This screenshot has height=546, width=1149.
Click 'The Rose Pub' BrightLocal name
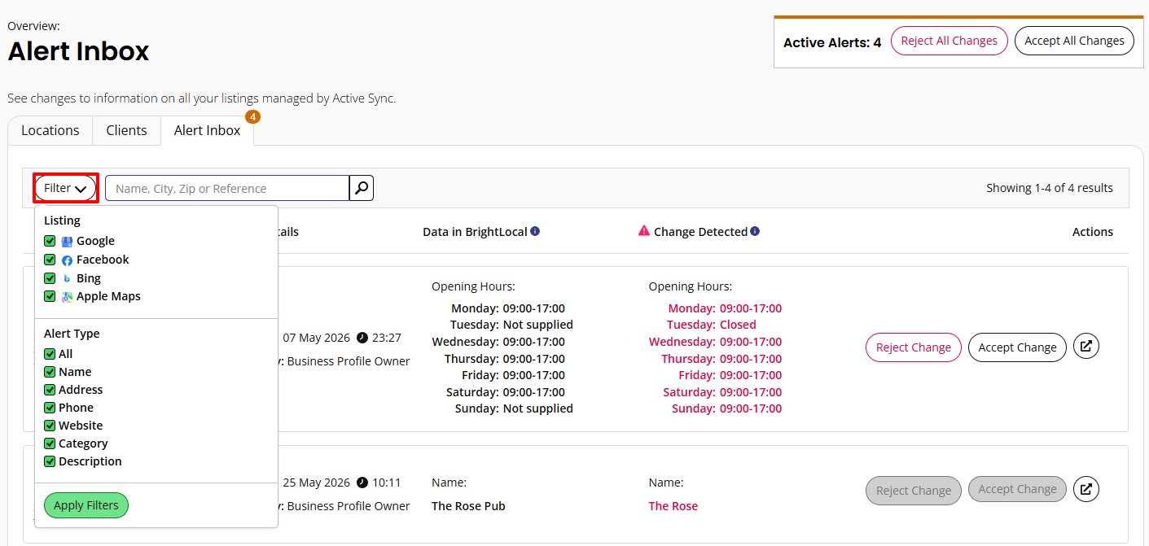[468, 506]
